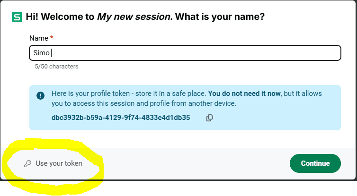Click the info exclamation icon
Viewport: 357px width, 196px height.
41,95
